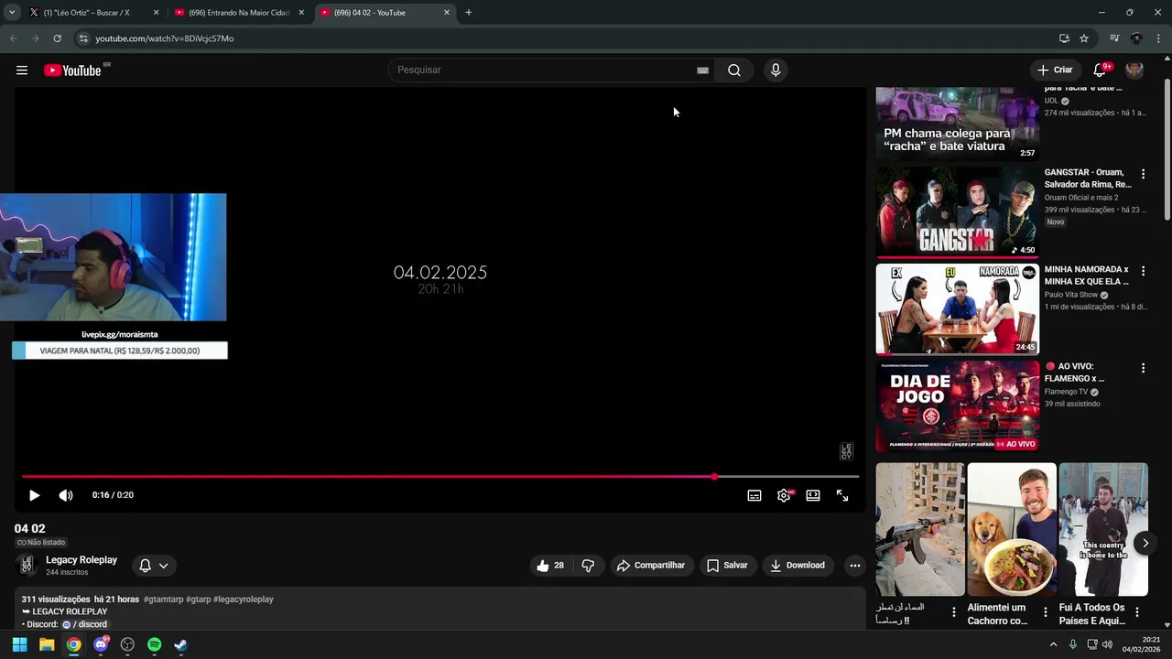Image resolution: width=1172 pixels, height=659 pixels.
Task: Click the address bar URL
Action: [x=165, y=38]
